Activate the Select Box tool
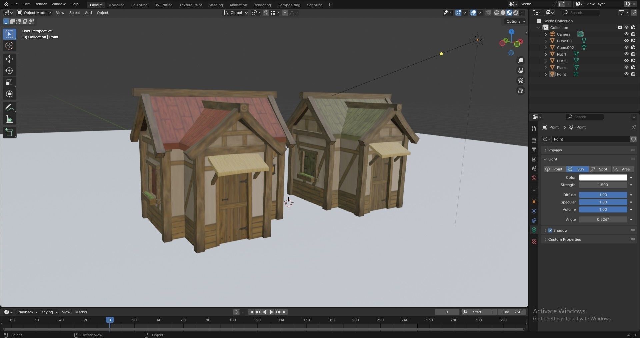Viewport: 640px width, 338px height. 9,34
